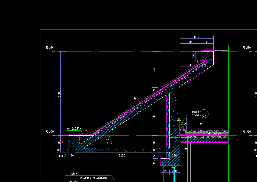Click the bottom 250 dimension beside 200
Image resolution: width=257 pixels, height=182 pixels.
pyautogui.click(x=174, y=171)
